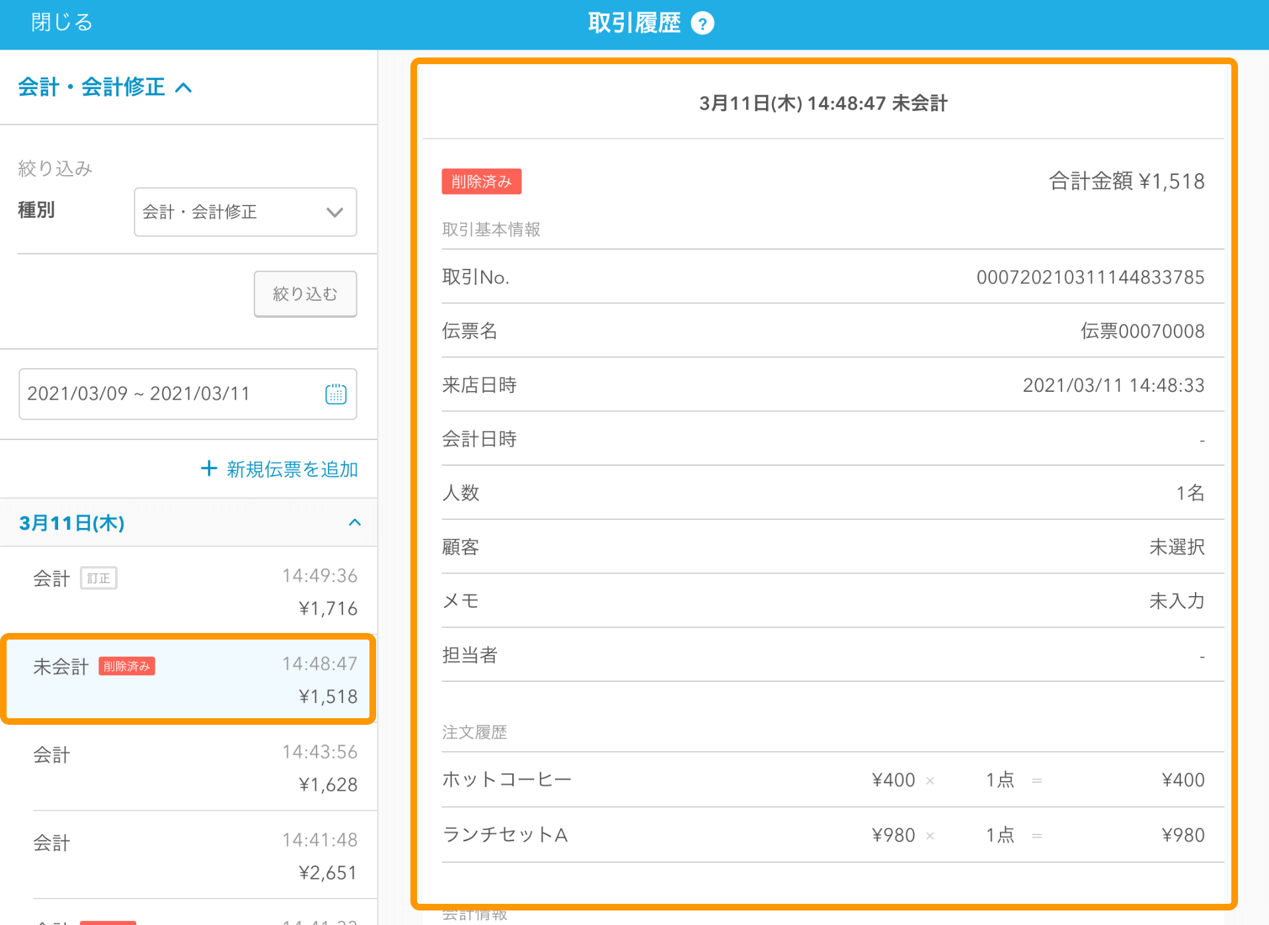Click the 注文履歴 section label
Viewport: 1269px width, 925px height.
coord(474,732)
